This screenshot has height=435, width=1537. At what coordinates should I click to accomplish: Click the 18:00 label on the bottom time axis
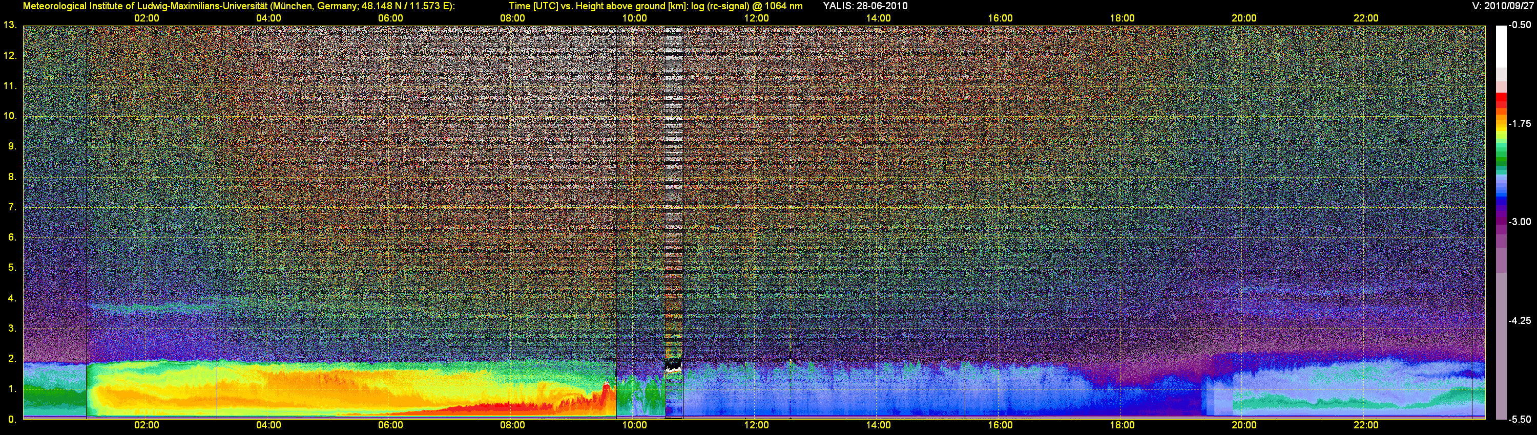coord(1123,425)
